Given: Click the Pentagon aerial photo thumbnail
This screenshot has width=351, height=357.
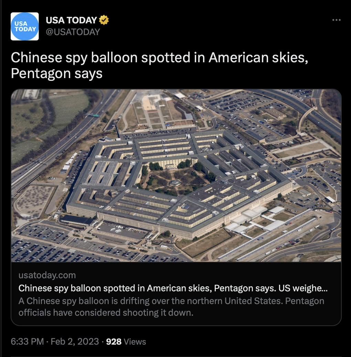Looking at the screenshot, I should coord(176,175).
